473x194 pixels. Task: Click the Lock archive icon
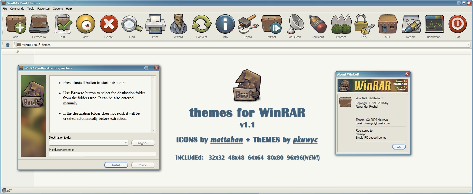point(364,25)
